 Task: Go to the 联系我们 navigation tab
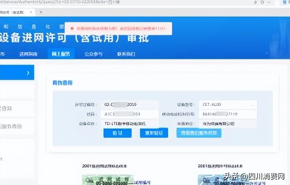point(126,54)
